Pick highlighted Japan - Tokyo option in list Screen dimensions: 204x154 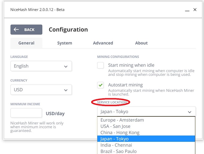pos(146,139)
